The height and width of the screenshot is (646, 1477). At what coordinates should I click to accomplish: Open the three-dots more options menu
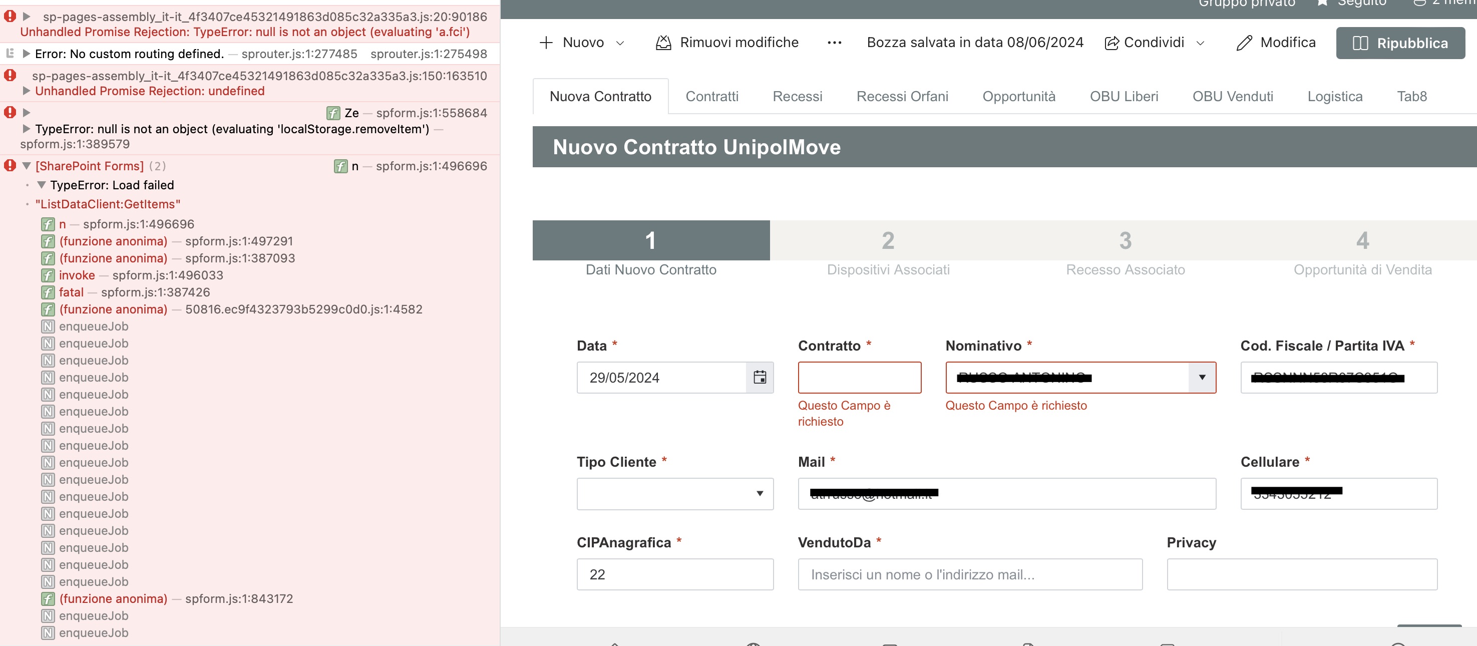pyautogui.click(x=834, y=43)
